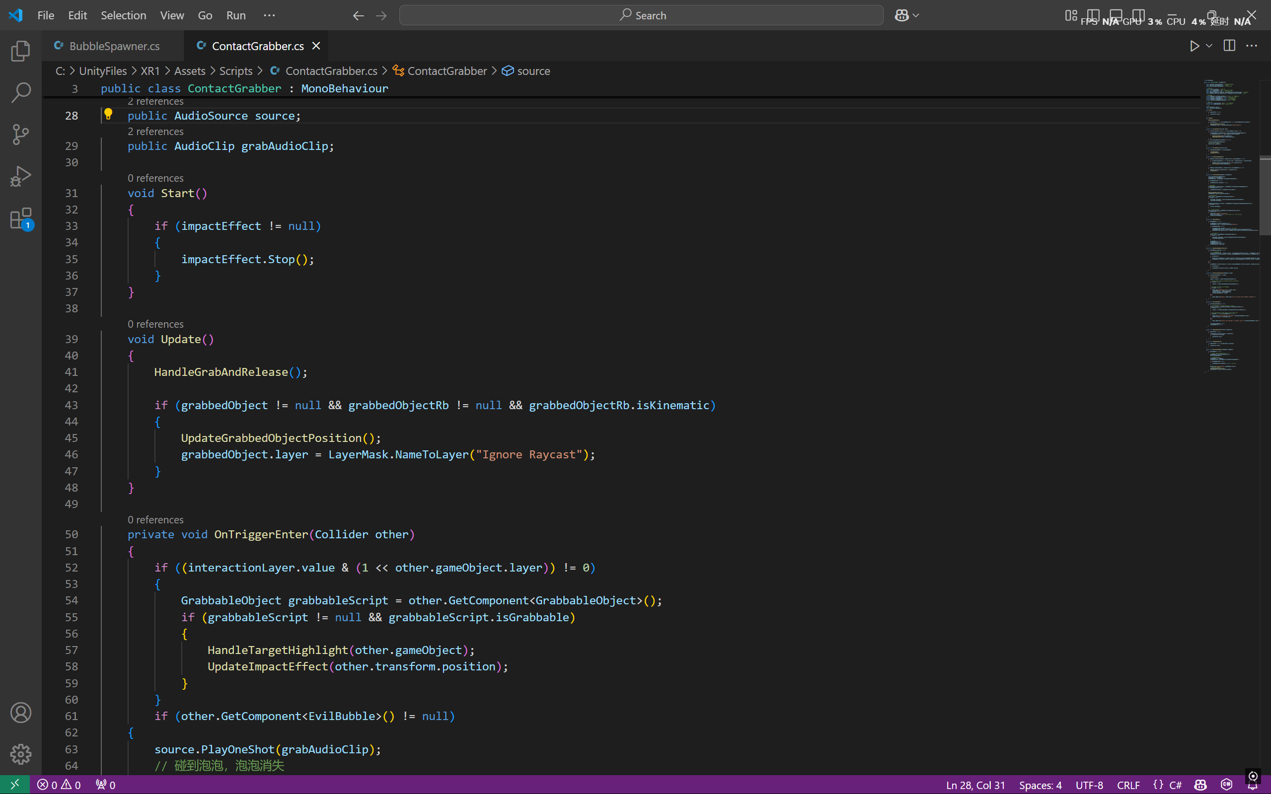The width and height of the screenshot is (1271, 794).
Task: Open the Explorer view in activity bar
Action: pyautogui.click(x=20, y=51)
